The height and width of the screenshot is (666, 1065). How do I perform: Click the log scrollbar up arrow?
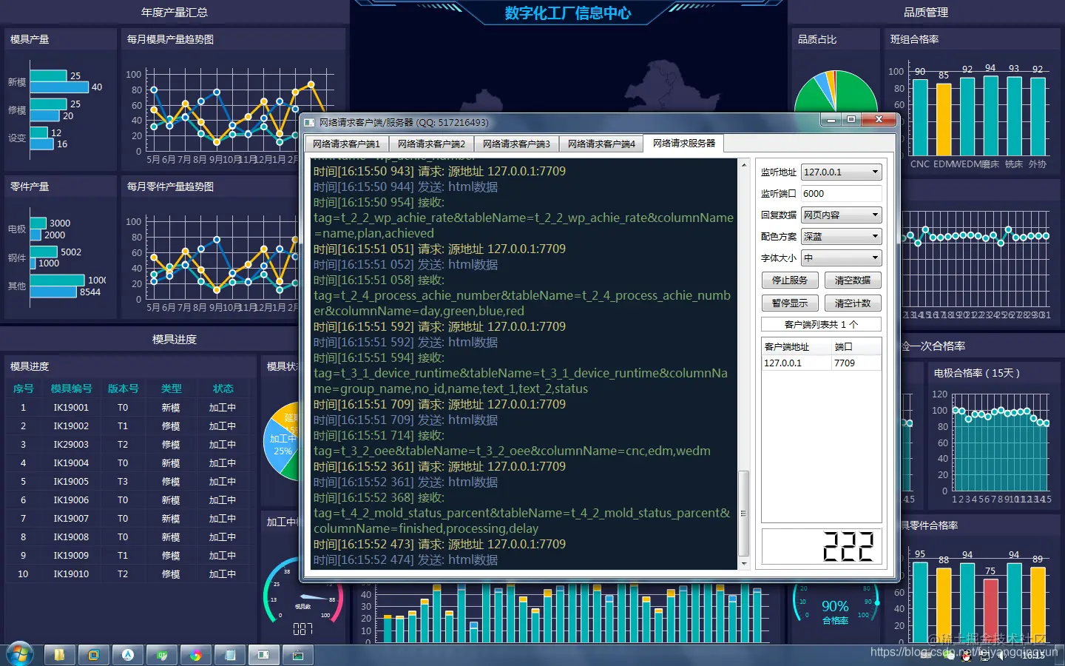pyautogui.click(x=744, y=164)
